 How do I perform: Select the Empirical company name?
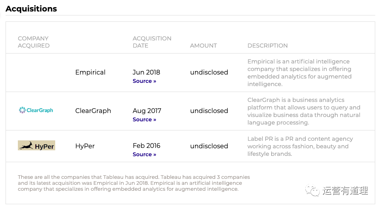point(90,73)
